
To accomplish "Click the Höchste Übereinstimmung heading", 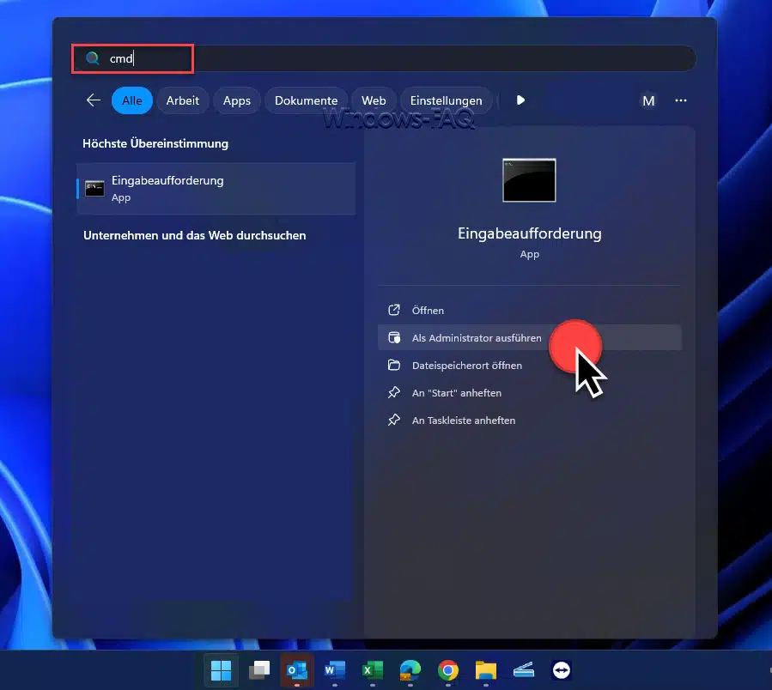I will (x=155, y=143).
